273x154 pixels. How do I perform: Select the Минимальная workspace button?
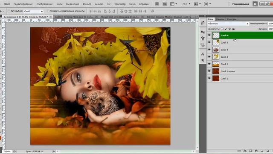click(x=241, y=4)
